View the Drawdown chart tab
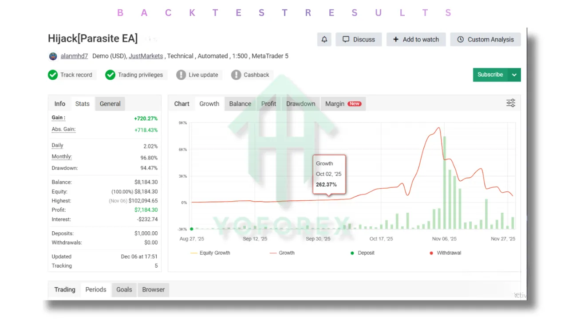The width and height of the screenshot is (568, 319). 301,104
